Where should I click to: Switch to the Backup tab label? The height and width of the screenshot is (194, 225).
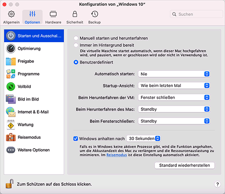click(x=94, y=22)
